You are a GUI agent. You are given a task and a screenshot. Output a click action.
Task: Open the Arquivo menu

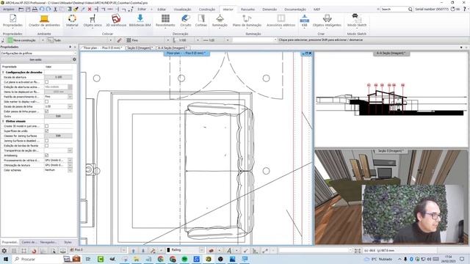click(x=8, y=10)
